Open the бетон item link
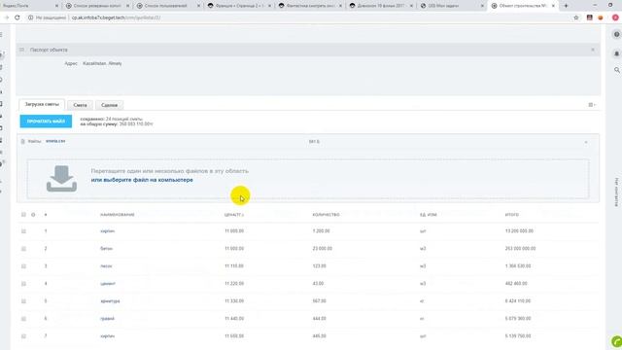622x350 pixels. pyautogui.click(x=106, y=249)
